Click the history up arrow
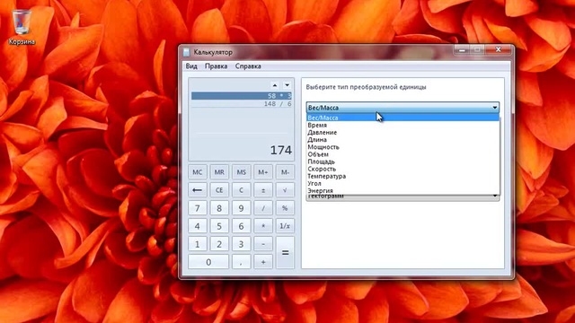 pos(275,85)
